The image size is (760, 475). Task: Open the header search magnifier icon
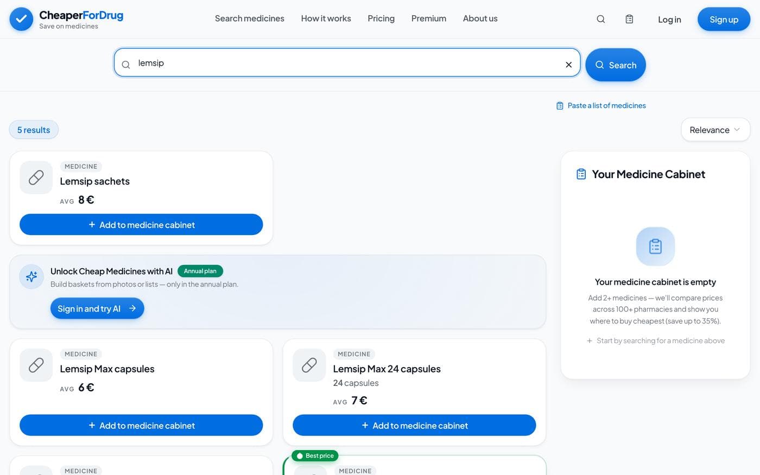(600, 19)
